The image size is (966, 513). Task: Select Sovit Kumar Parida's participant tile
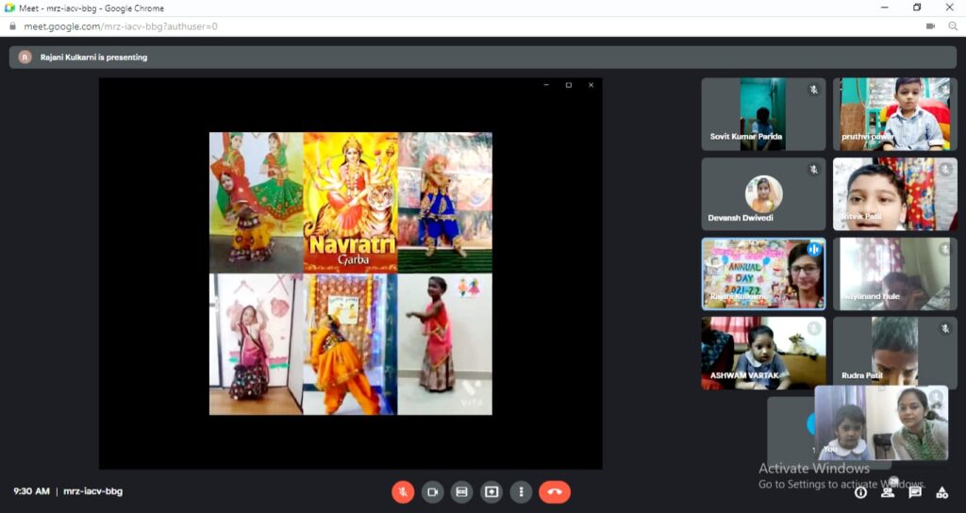(x=763, y=114)
